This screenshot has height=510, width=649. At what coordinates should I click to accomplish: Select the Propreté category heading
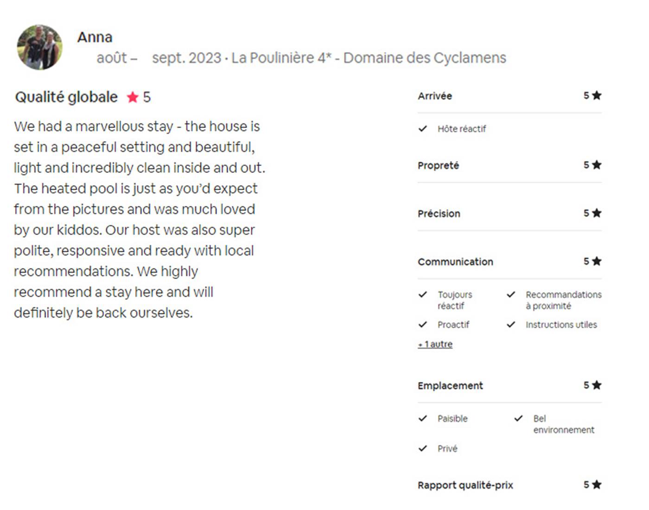[x=438, y=166]
